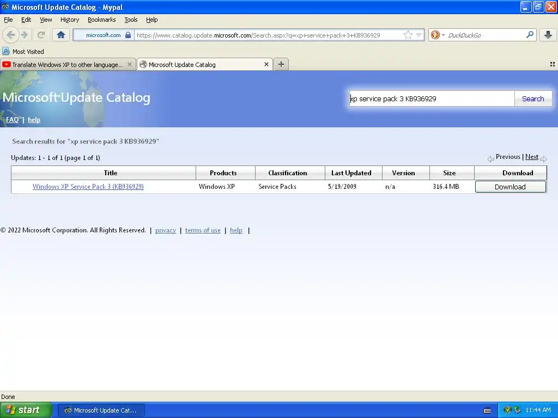Click the catalog search text box
Screen dimensions: 558x418
[432, 99]
